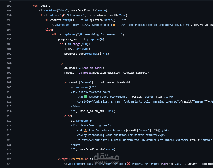Click 'confidence_threshold' variable
Viewport: 213px width, 168px height.
pyautogui.click(x=114, y=83)
